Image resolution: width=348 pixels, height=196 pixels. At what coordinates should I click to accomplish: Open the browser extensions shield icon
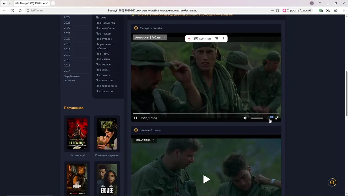tap(321, 10)
